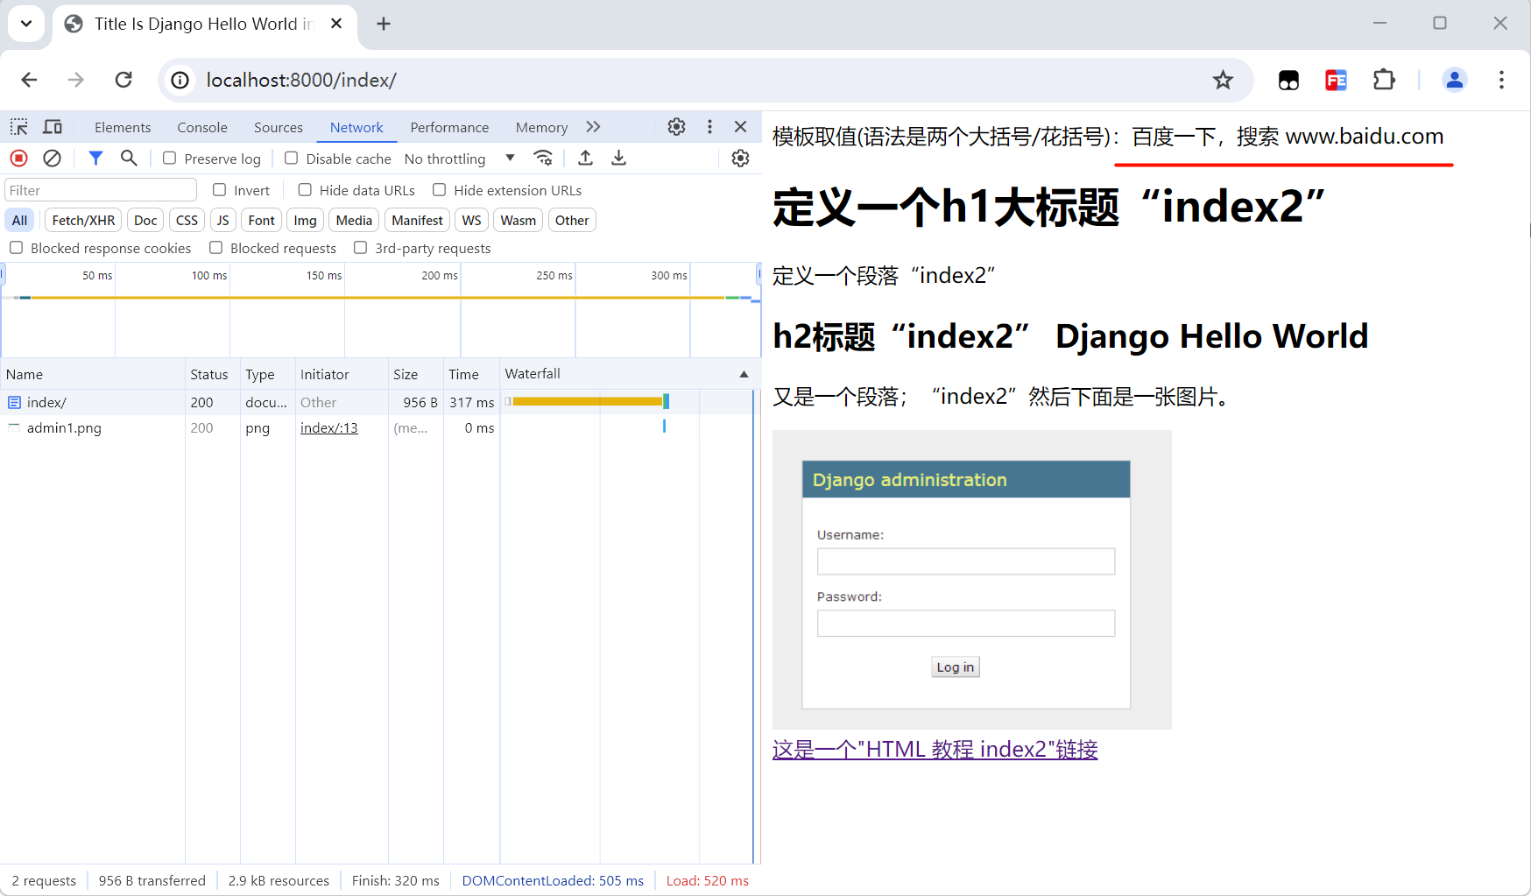
Task: Sort by Waterfall column arrow
Action: point(744,374)
